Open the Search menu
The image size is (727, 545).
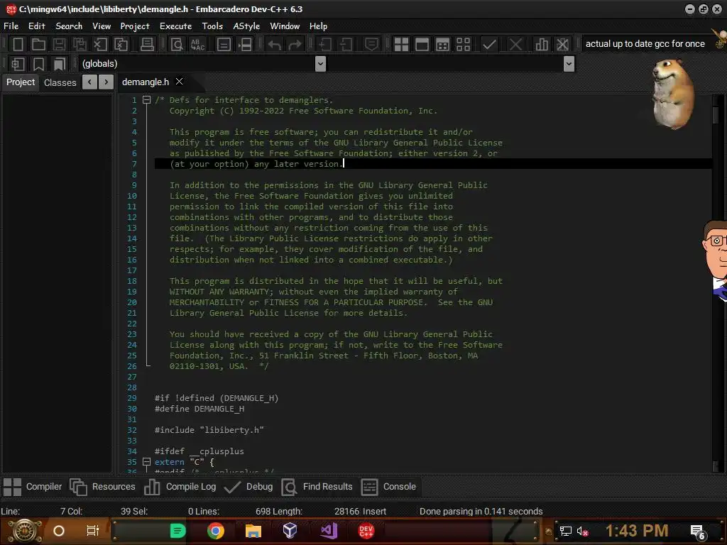pyautogui.click(x=69, y=26)
